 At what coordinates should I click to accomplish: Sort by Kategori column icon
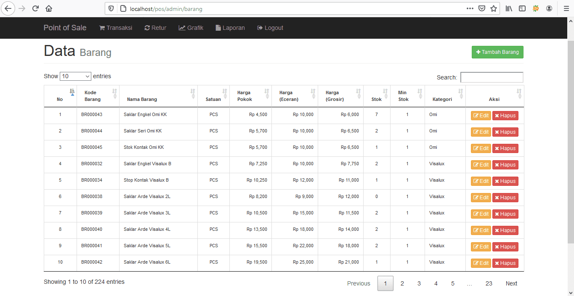click(461, 94)
